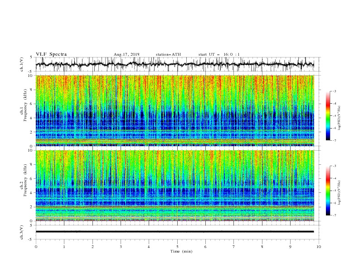Click the "ch.1 Frequency (kHz)" axis label
359x277 pixels.
(24, 105)
